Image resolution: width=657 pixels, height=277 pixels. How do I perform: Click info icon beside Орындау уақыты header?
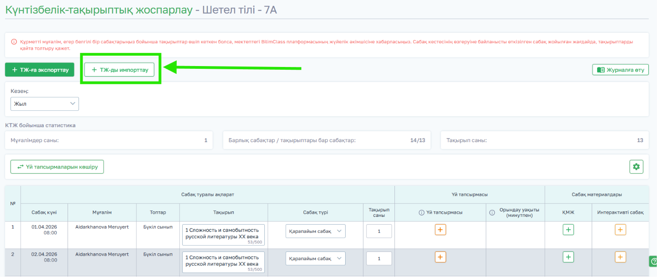(492, 213)
